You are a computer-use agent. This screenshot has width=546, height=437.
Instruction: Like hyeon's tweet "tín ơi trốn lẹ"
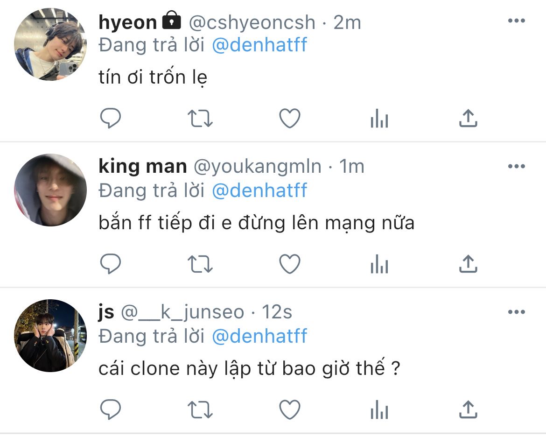(289, 119)
